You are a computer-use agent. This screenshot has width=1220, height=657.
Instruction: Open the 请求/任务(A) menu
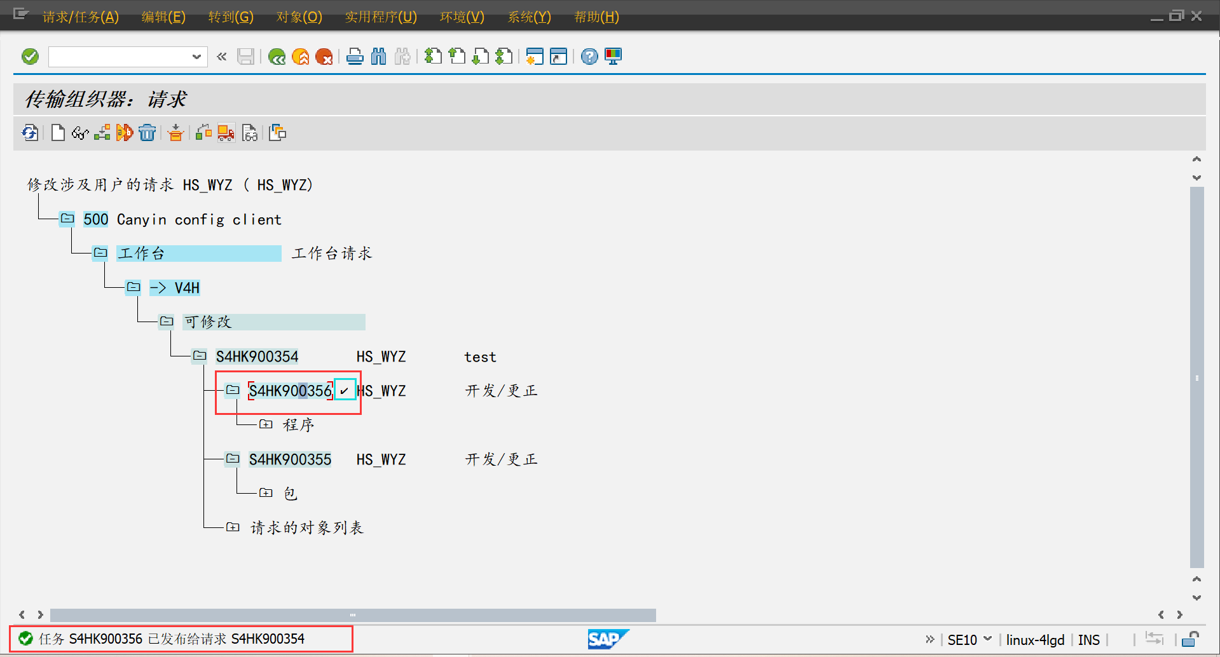[x=81, y=17]
